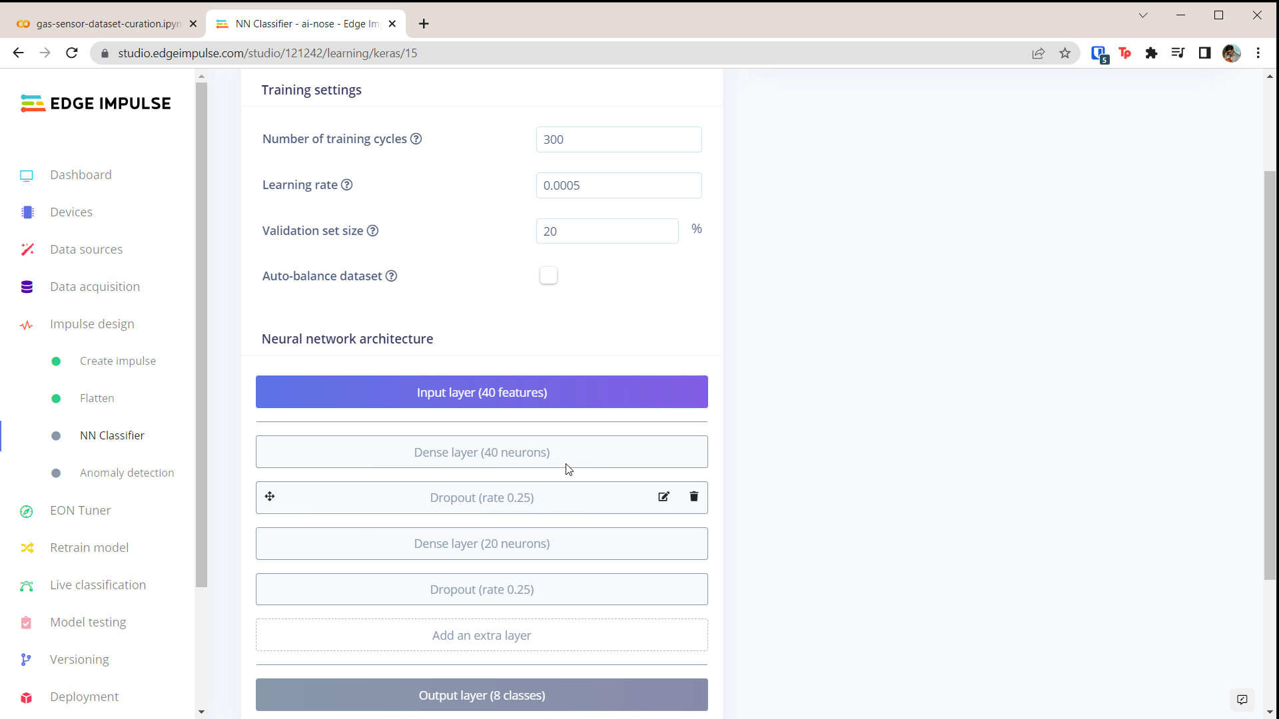Click the share icon in the address bar
The height and width of the screenshot is (719, 1279).
click(1039, 53)
